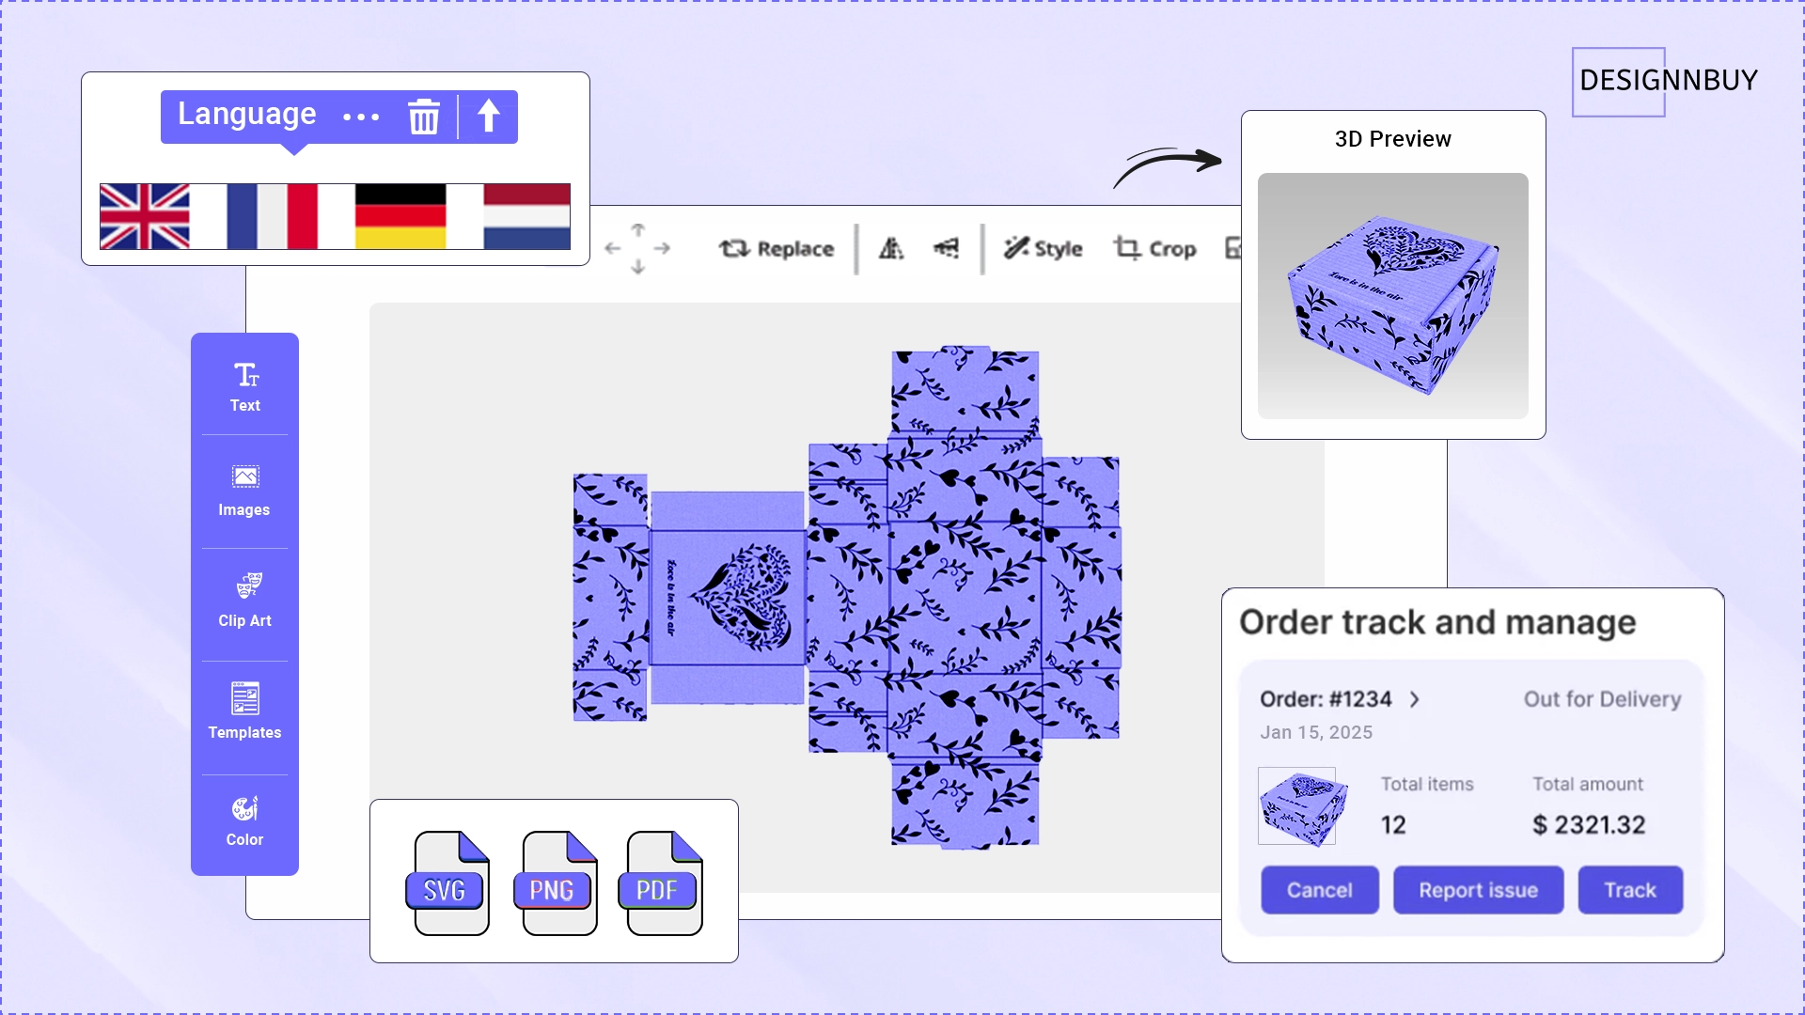Select the Crop tool

pyautogui.click(x=1155, y=249)
